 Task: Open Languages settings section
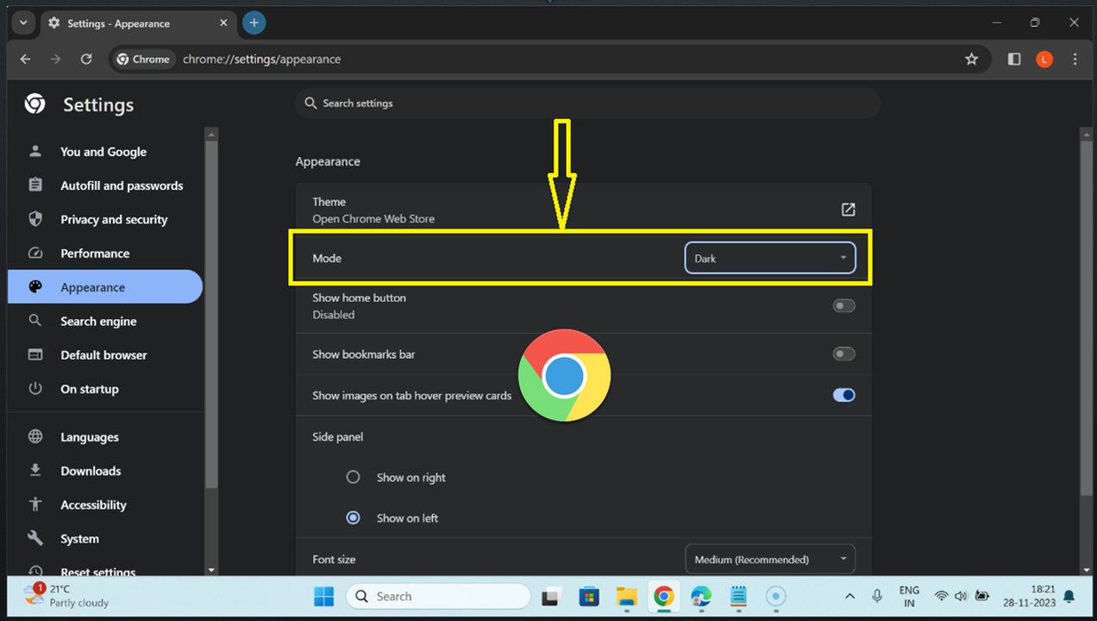tap(90, 437)
